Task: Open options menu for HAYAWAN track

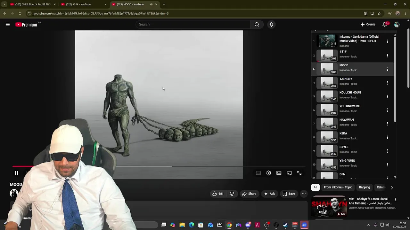Action: 387,124
